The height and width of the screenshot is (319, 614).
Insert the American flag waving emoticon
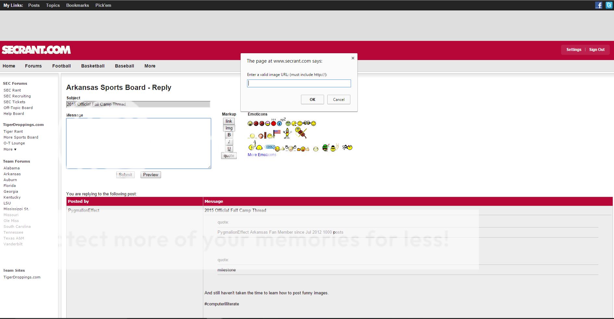coord(276,133)
